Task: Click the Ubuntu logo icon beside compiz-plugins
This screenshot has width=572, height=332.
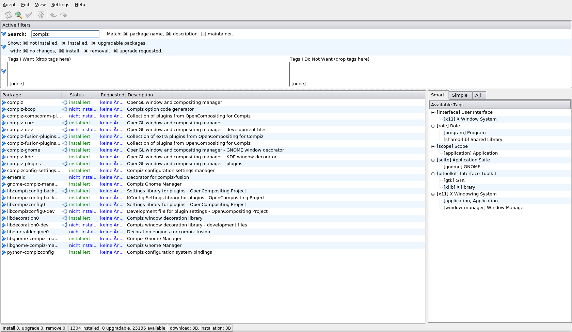Action: (x=65, y=164)
